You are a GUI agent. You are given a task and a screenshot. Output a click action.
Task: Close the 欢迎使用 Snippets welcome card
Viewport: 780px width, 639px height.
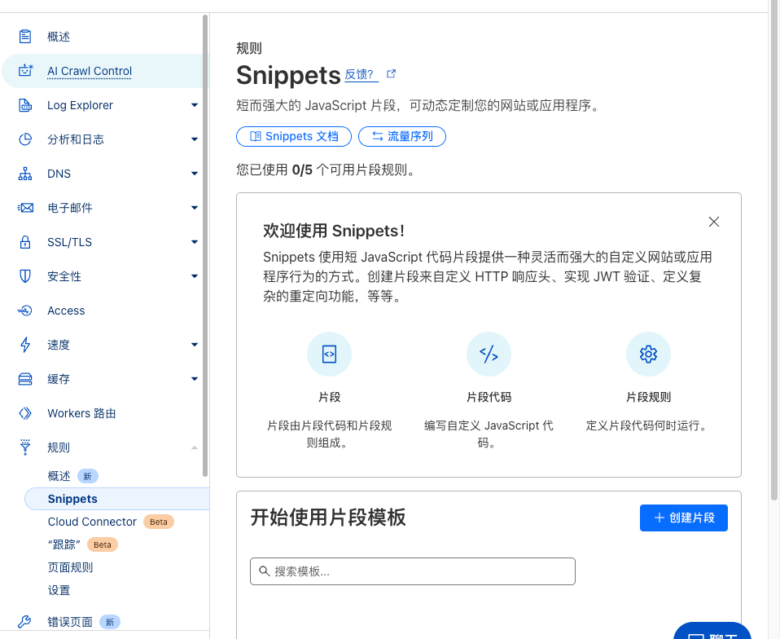[713, 222]
